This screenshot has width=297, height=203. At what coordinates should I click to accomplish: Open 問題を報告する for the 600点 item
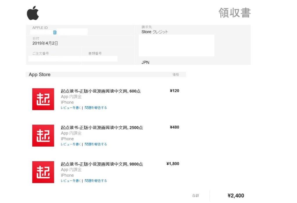[x=96, y=108]
